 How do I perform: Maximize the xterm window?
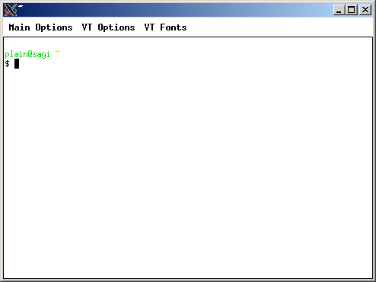[352, 10]
